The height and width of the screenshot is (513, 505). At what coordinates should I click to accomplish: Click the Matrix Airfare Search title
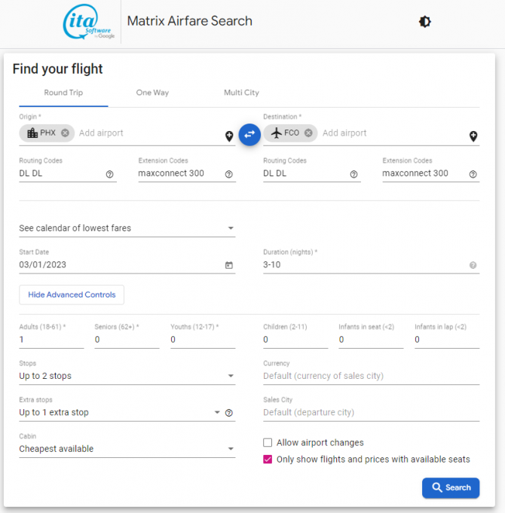tap(190, 21)
